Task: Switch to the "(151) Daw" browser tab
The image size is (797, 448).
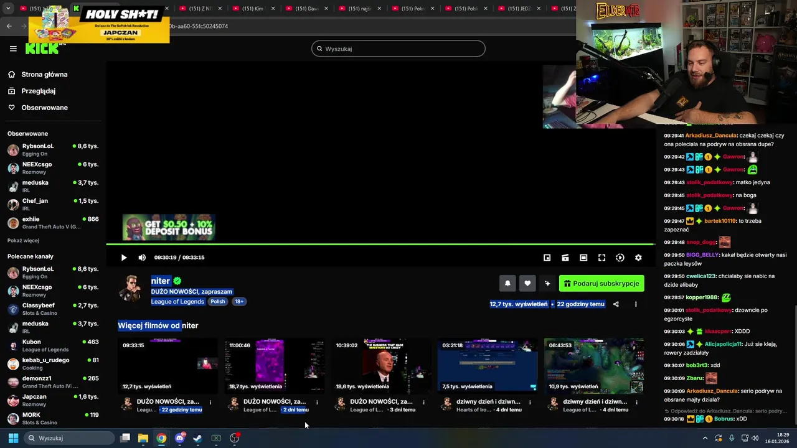Action: coord(306,9)
